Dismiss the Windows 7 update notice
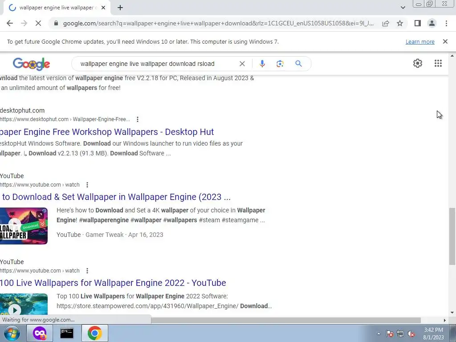Image resolution: width=456 pixels, height=342 pixels. [445, 41]
